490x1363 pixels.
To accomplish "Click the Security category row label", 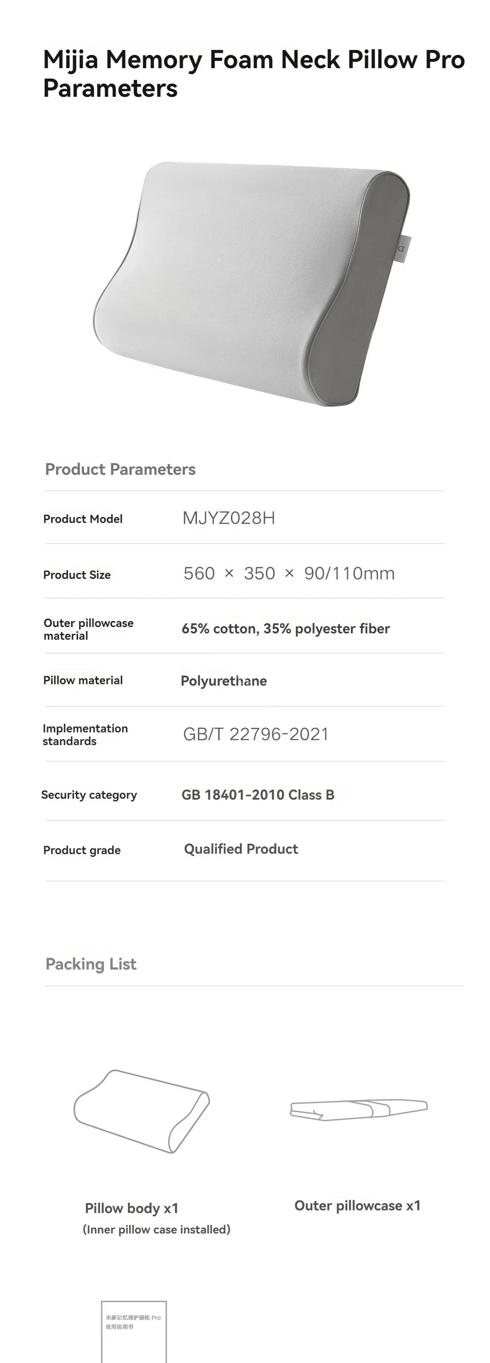I will point(89,795).
